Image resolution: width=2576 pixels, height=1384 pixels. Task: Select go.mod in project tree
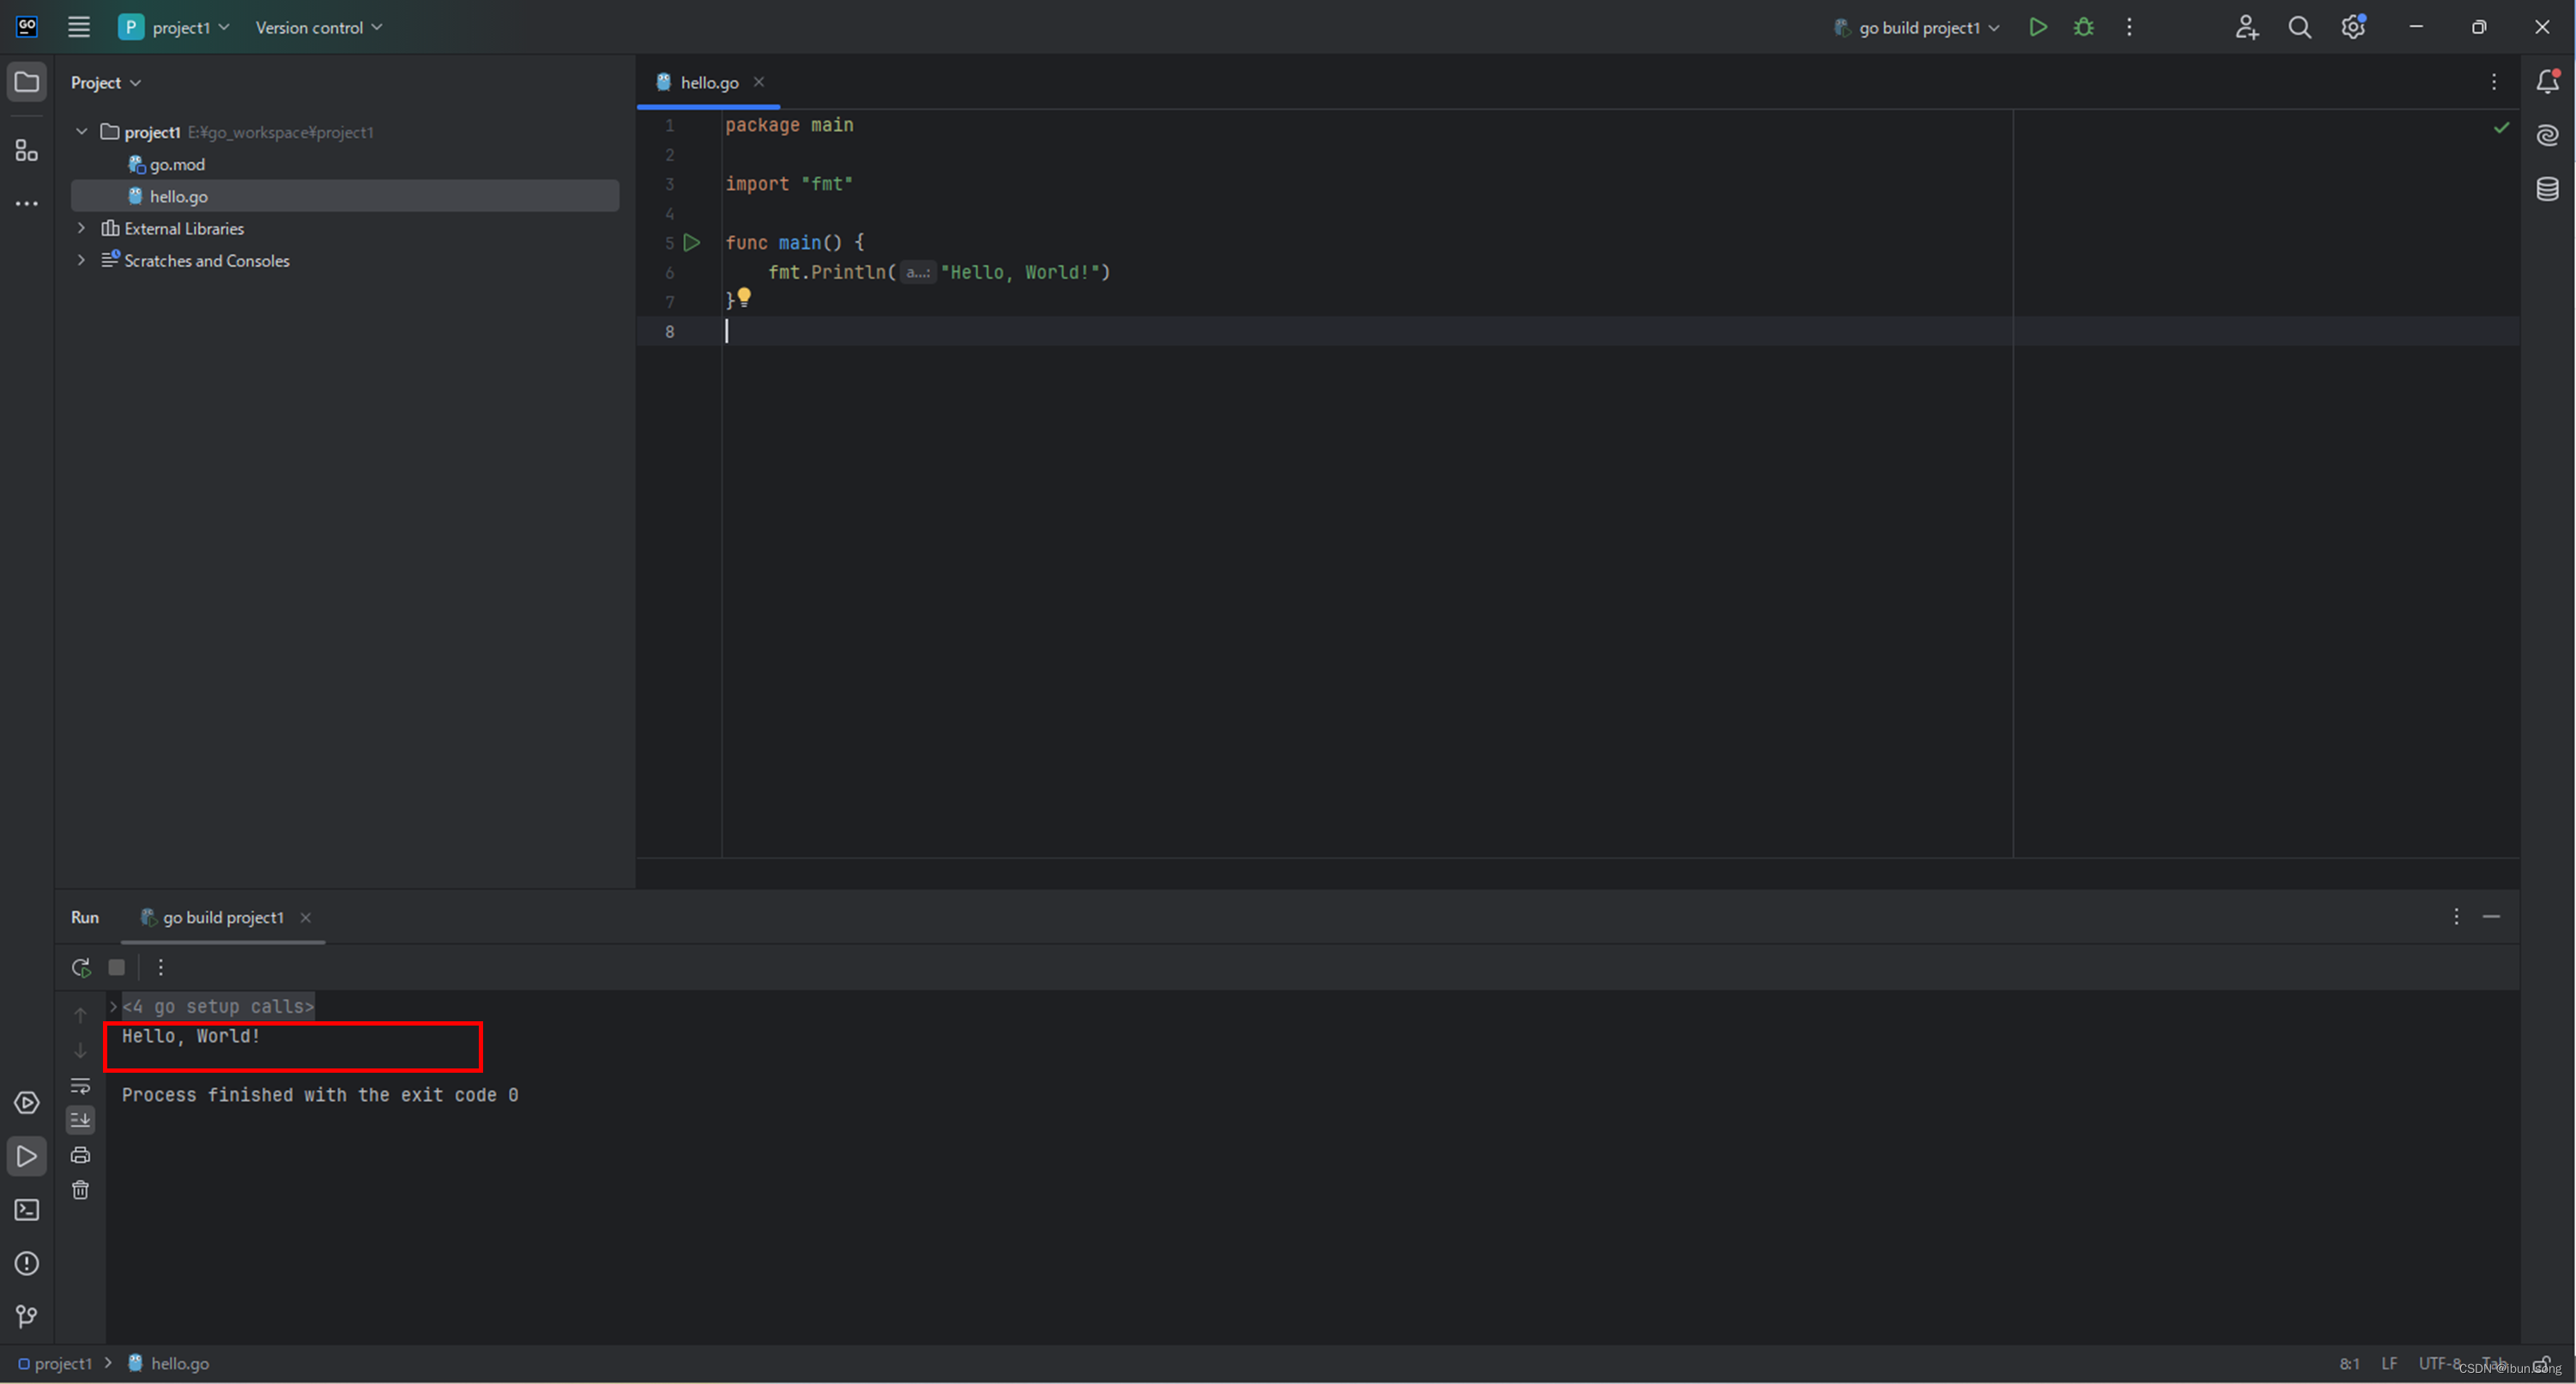point(177,165)
